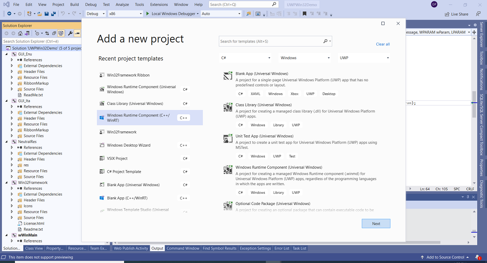Open Properties via the wrench icon
Image resolution: width=487 pixels, height=263 pixels.
[70, 33]
